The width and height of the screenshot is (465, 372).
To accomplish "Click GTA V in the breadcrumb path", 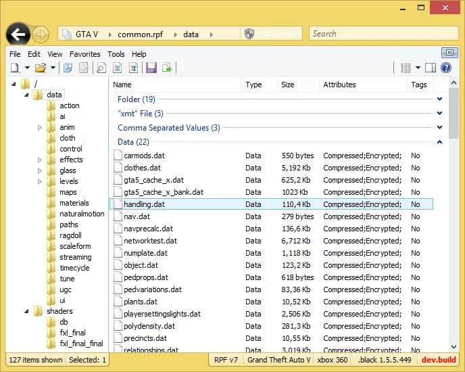I will pos(87,34).
